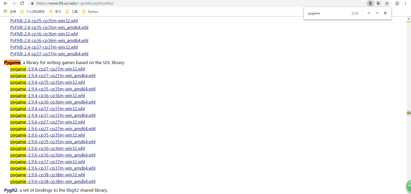Image resolution: width=411 pixels, height=194 pixels.
Task: Download pygame-1.9.4-cp37-cp37m-win_amd64.whl
Action: click(53, 115)
